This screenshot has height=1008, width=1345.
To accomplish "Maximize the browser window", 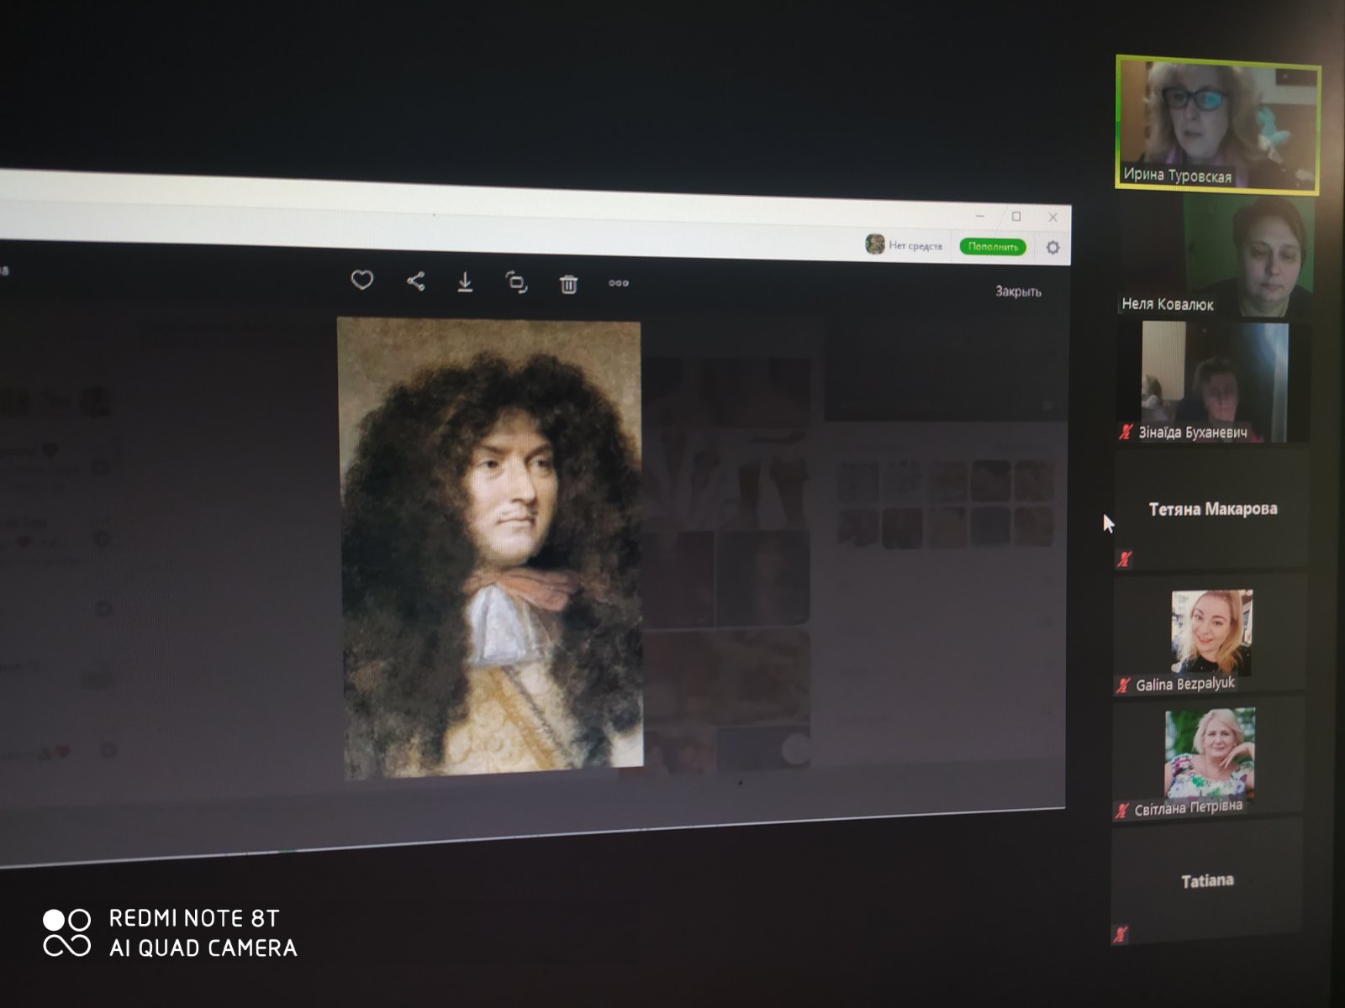I will pyautogui.click(x=1016, y=217).
